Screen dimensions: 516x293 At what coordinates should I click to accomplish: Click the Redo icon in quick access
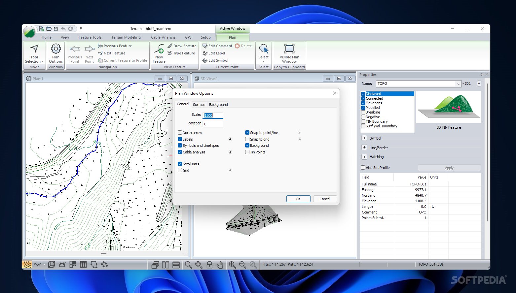pos(70,29)
